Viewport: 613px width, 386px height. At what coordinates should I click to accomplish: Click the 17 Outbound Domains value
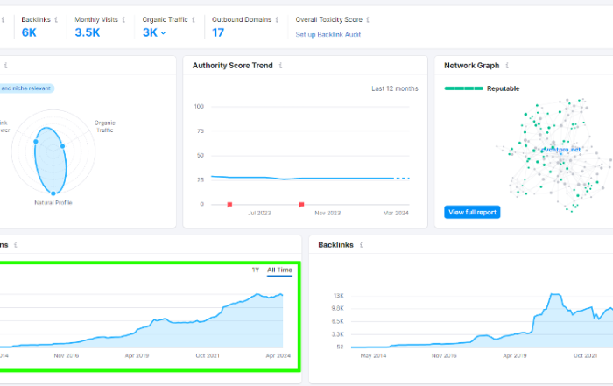click(218, 32)
